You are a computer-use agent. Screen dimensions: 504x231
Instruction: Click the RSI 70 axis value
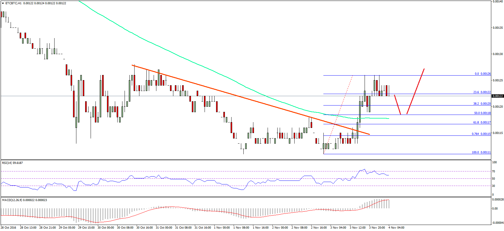tap(493, 171)
